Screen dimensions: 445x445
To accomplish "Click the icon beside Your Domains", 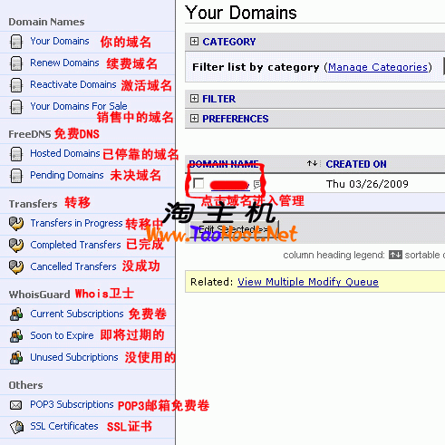I will pos(16,42).
